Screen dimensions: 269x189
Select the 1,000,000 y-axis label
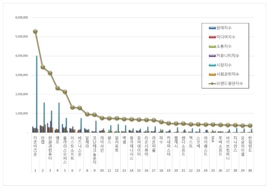tap(21, 113)
